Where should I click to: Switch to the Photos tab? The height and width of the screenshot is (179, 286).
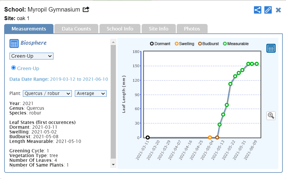click(192, 29)
